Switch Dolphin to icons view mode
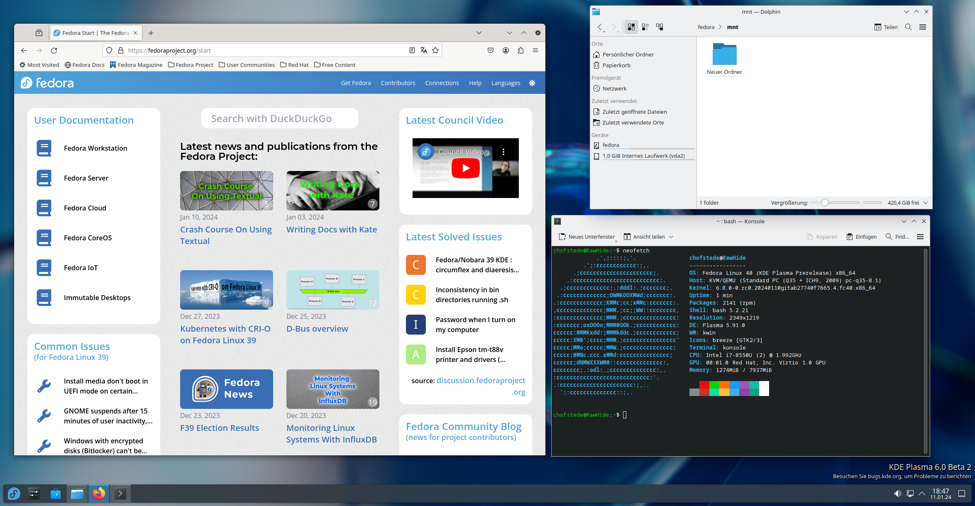This screenshot has height=506, width=975. [x=631, y=27]
